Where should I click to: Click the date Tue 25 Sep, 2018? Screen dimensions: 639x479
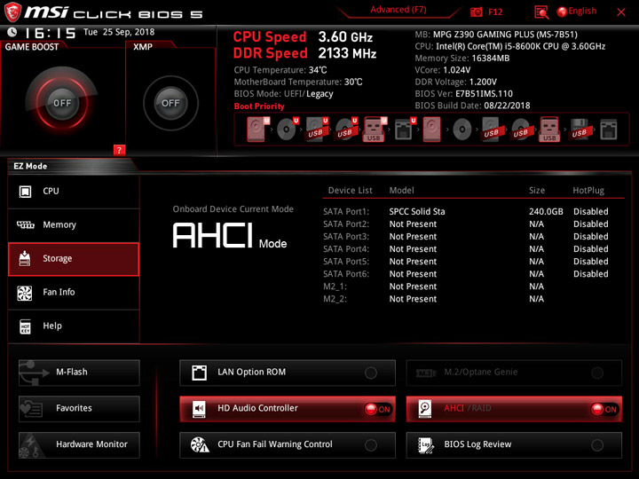(119, 32)
